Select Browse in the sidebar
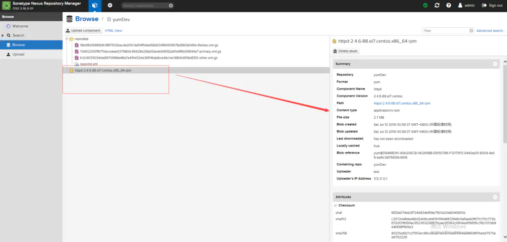The width and height of the screenshot is (507, 242). click(31, 45)
